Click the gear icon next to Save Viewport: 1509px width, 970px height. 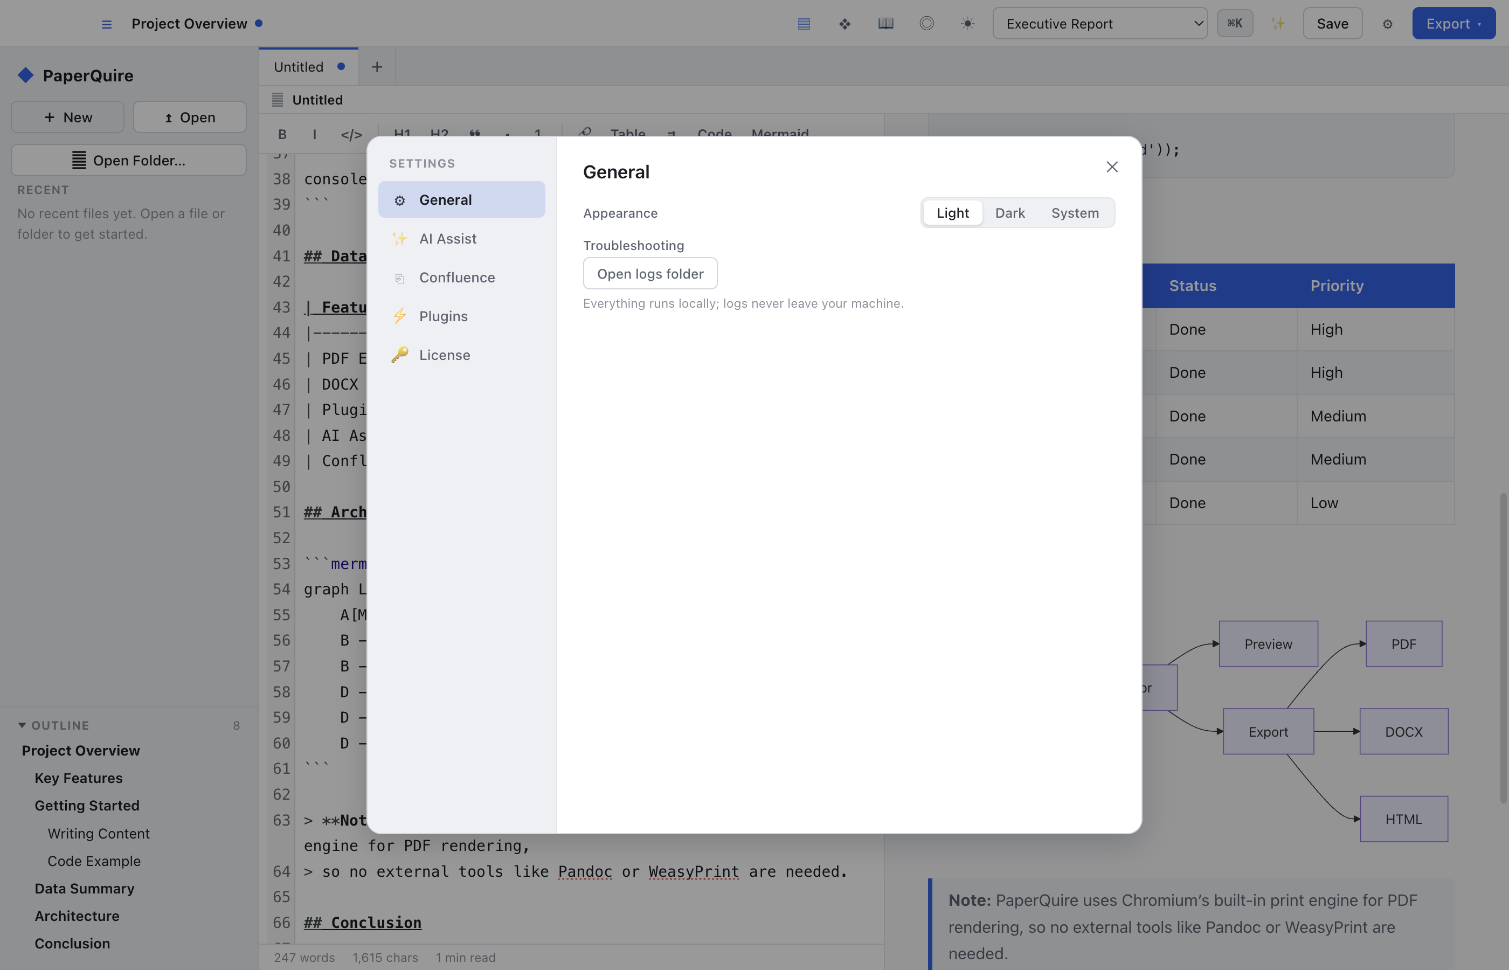coord(1387,24)
